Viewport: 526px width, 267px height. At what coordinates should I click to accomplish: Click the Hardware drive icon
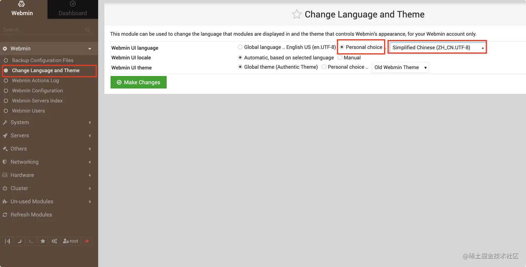[x=5, y=175]
